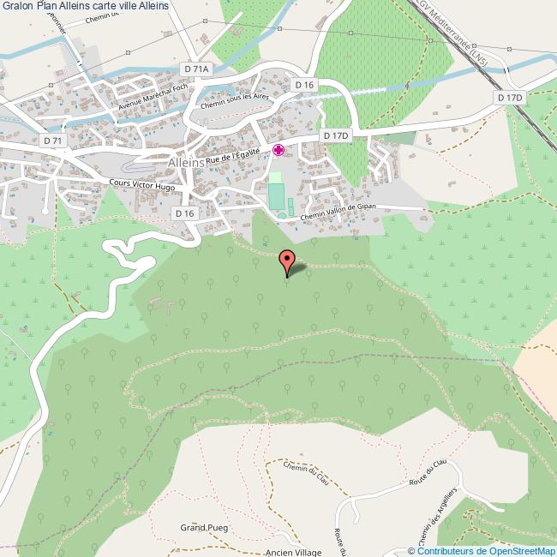Click the Grand Pueg place label

[x=204, y=528]
